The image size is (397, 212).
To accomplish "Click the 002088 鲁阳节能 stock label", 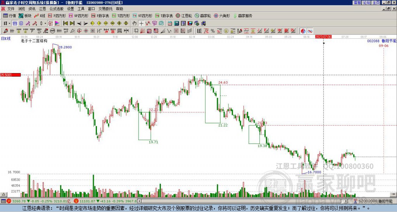I will click(382, 41).
